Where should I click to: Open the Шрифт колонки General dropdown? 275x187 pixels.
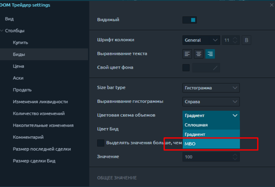201,40
